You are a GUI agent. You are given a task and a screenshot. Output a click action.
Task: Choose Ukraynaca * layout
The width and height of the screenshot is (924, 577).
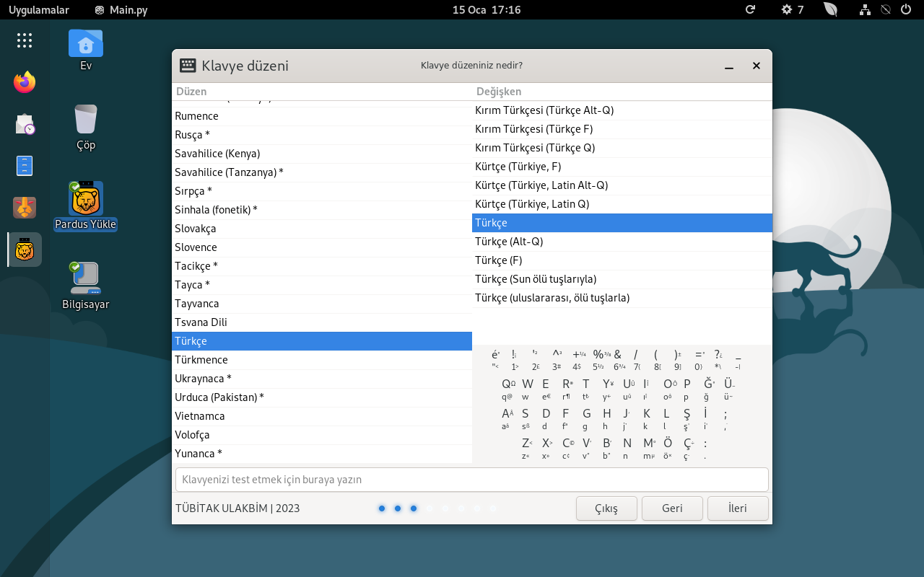click(x=322, y=379)
